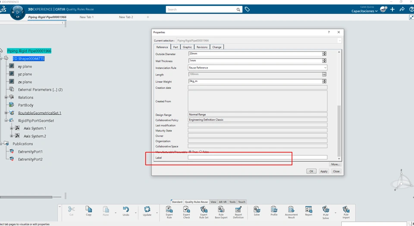Open the Expert Rule tool
Image resolution: width=414 pixels, height=226 pixels.
(x=169, y=212)
